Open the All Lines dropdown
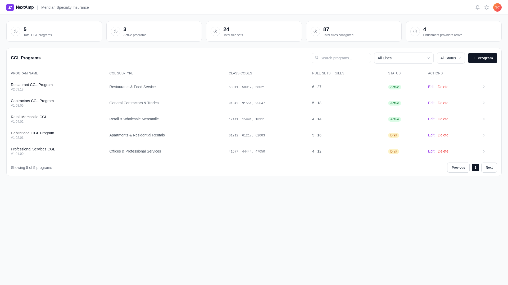This screenshot has height=285, width=508. click(404, 58)
